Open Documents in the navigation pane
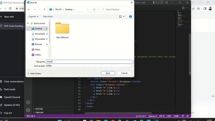The image size is (215, 121). point(40,39)
